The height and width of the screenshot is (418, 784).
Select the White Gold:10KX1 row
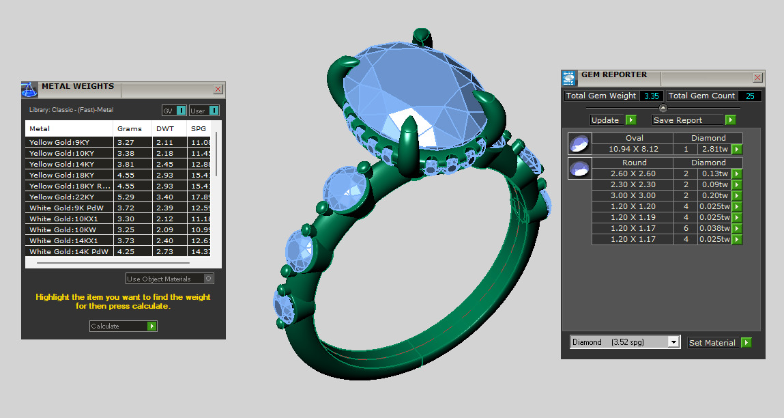point(118,219)
